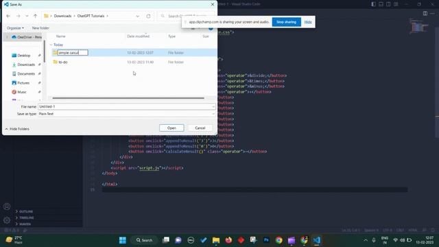
Task: Expand the MAVEN section
Action: (23, 224)
